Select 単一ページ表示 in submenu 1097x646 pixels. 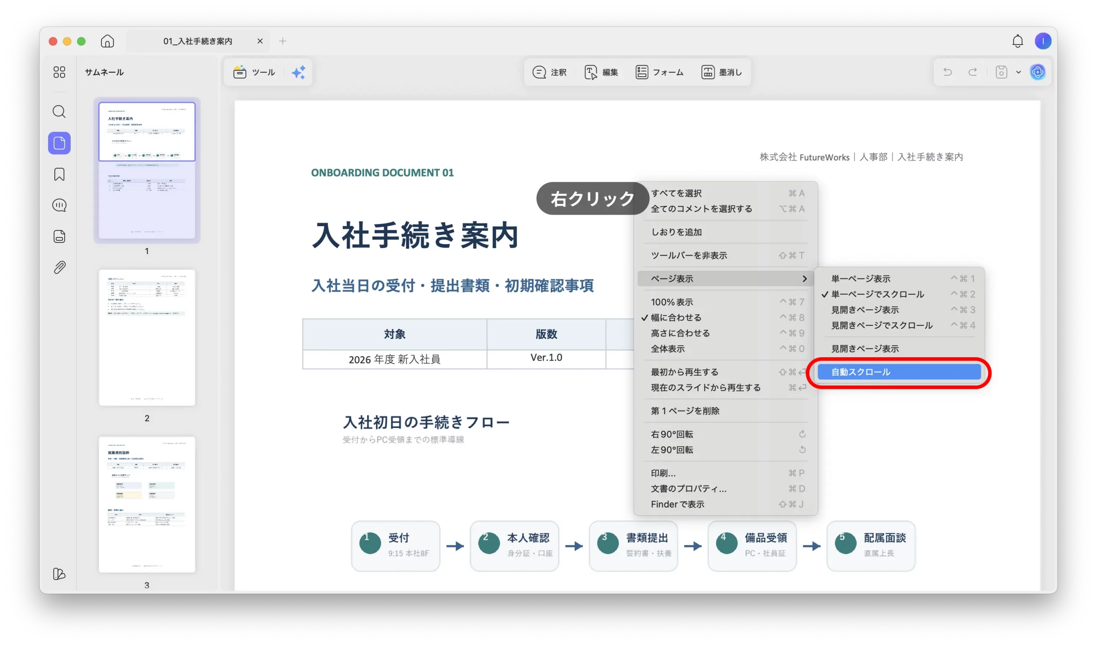click(x=899, y=278)
